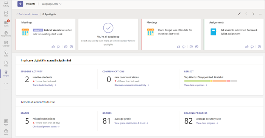Dismiss the Floris Kregel spotlight card
Image resolution: width=265 pixels, height=138 pixels.
click(197, 47)
